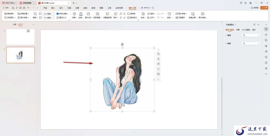Open the 图片转换 picture convert menu

(203, 15)
